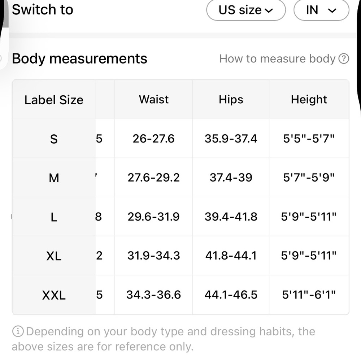Click the question mark help icon
The width and height of the screenshot is (361, 361).
coord(344,58)
